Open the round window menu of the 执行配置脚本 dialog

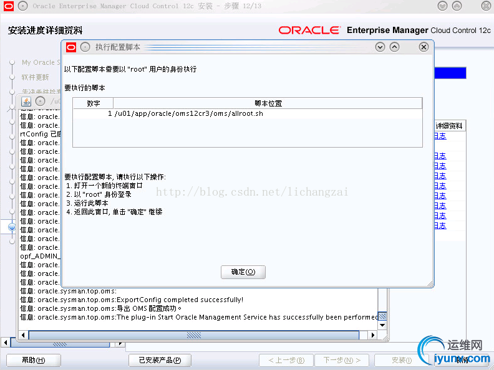(x=85, y=47)
